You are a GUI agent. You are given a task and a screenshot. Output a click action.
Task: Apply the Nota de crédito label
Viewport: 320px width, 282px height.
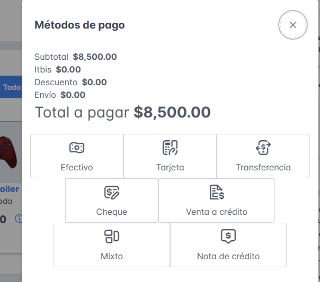228,257
